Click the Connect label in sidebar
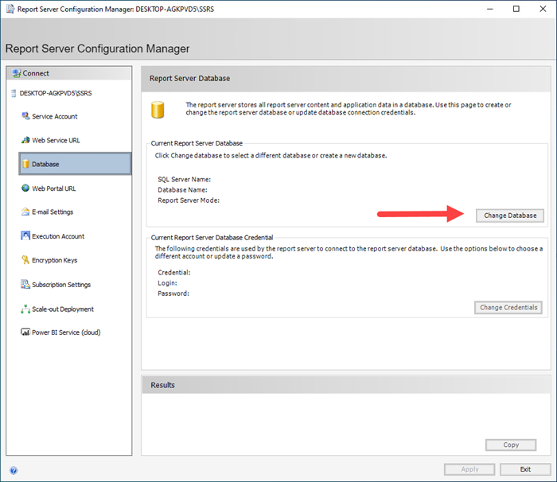This screenshot has width=557, height=482. [36, 73]
